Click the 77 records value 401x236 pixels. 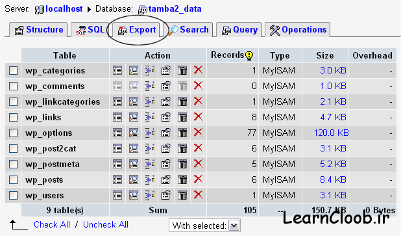tap(252, 133)
